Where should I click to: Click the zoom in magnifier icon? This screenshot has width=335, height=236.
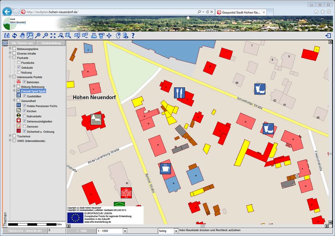pos(37,35)
